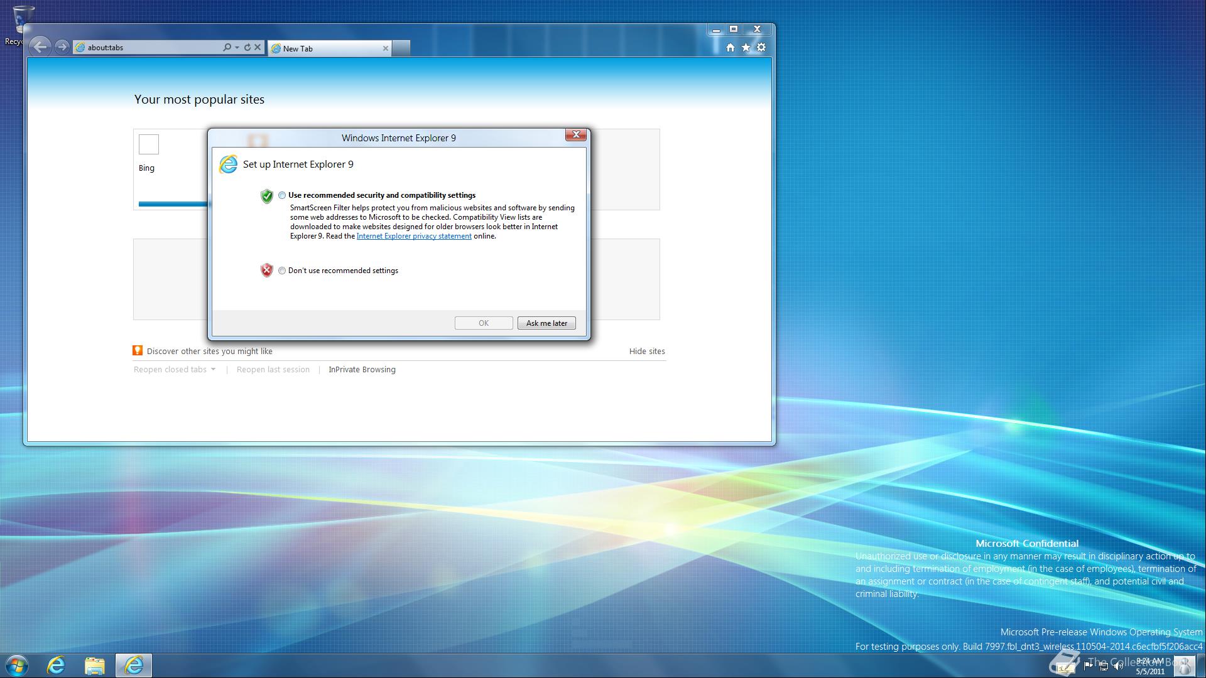The height and width of the screenshot is (678, 1206).
Task: Minimize the Internet Explorer window
Action: pyautogui.click(x=716, y=29)
